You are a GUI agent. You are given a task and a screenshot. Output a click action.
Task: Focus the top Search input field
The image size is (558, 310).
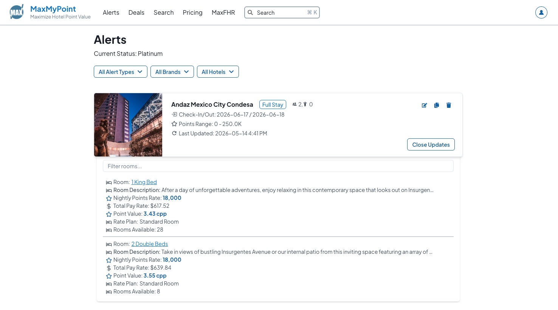tap(282, 12)
